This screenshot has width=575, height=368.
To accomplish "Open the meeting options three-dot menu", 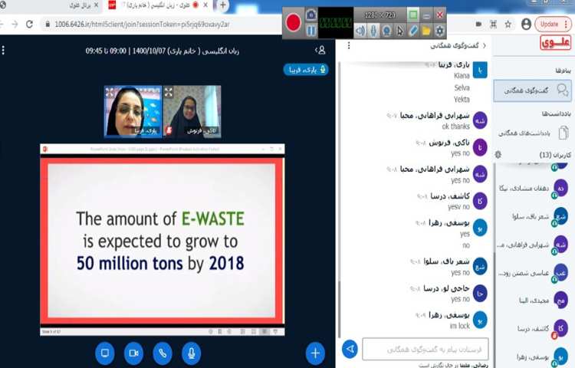I will (3, 51).
